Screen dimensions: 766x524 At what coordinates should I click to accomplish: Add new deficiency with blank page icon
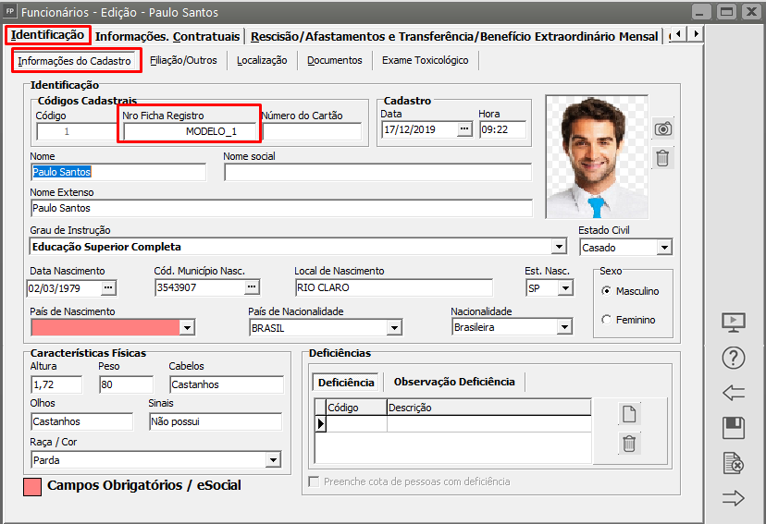(x=629, y=414)
